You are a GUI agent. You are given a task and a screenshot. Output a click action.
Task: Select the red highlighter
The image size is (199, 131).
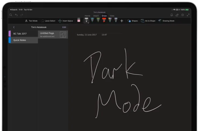[104, 20]
